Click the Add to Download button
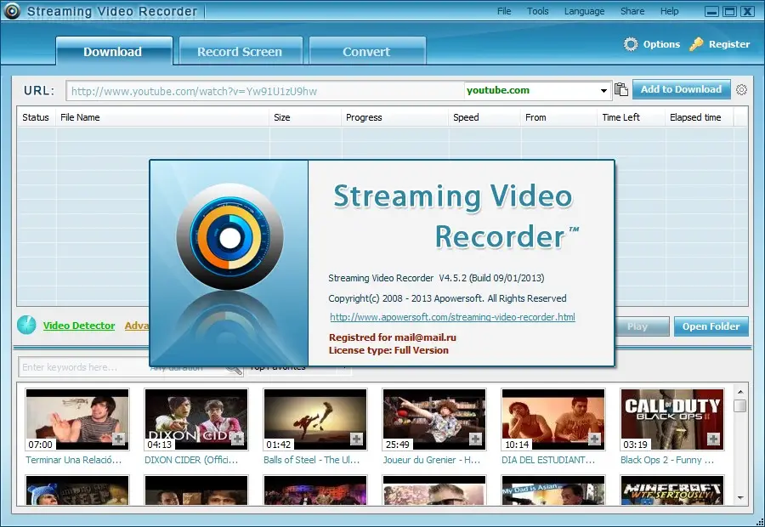This screenshot has width=765, height=527. [x=681, y=89]
